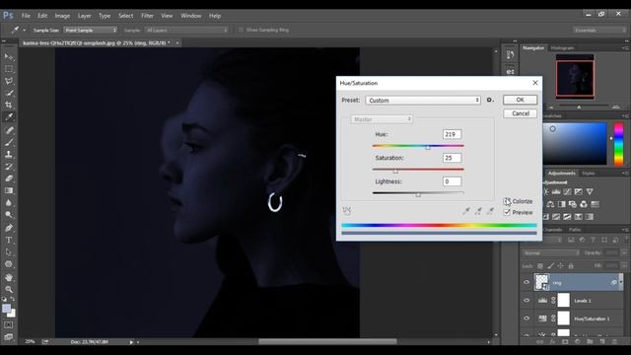Click the Photo Filter adjustment icon

[572, 204]
